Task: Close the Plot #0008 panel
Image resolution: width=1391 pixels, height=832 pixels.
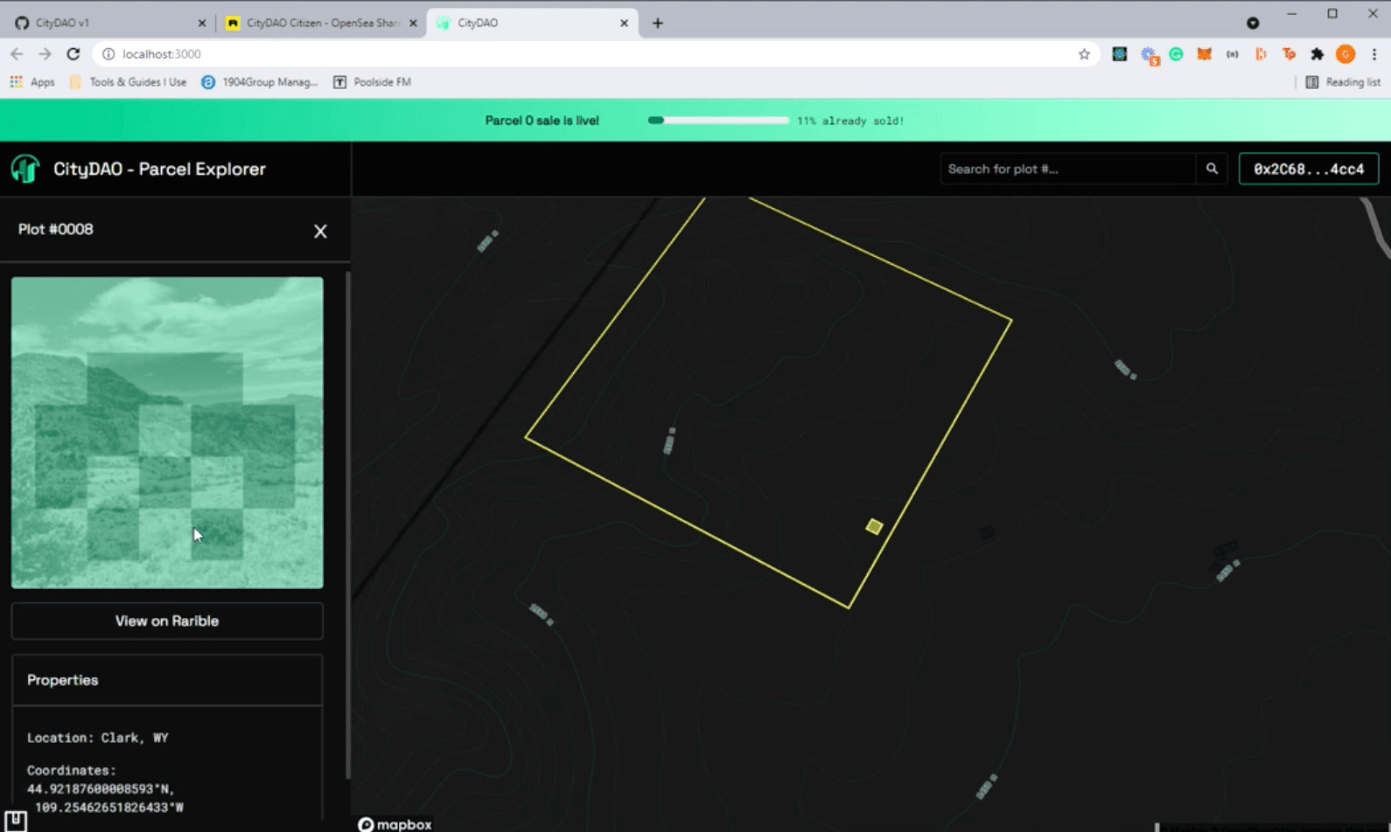Action: point(320,231)
